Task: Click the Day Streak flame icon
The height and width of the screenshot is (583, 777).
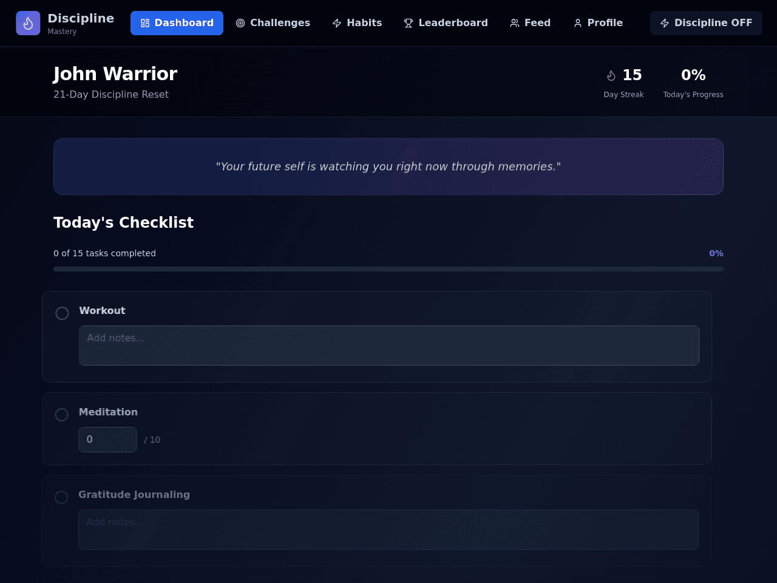Action: pyautogui.click(x=611, y=75)
